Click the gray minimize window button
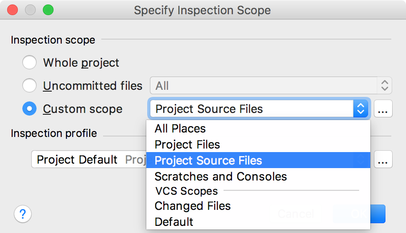The height and width of the screenshot is (233, 406). click(30, 10)
